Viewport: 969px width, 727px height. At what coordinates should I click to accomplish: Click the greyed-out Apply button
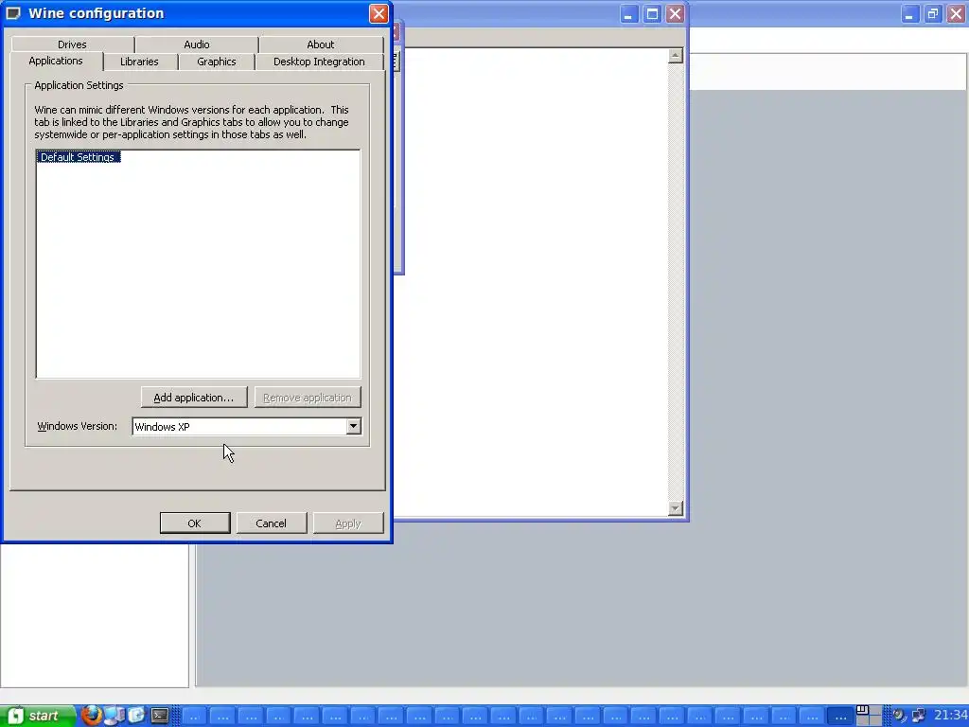(x=348, y=523)
